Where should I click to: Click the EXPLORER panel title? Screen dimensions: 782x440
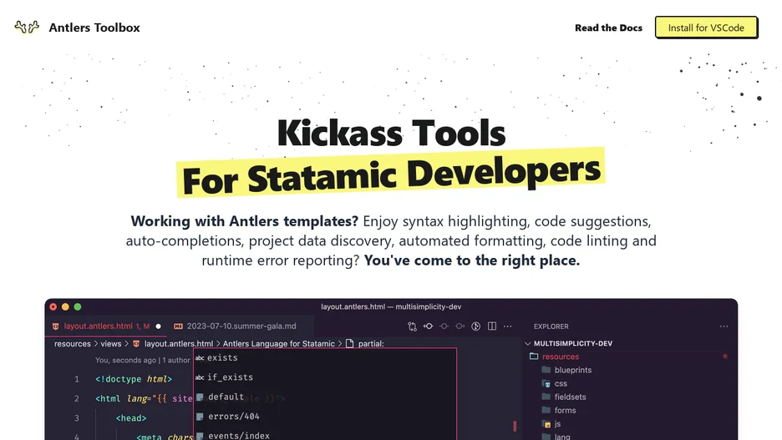click(551, 326)
